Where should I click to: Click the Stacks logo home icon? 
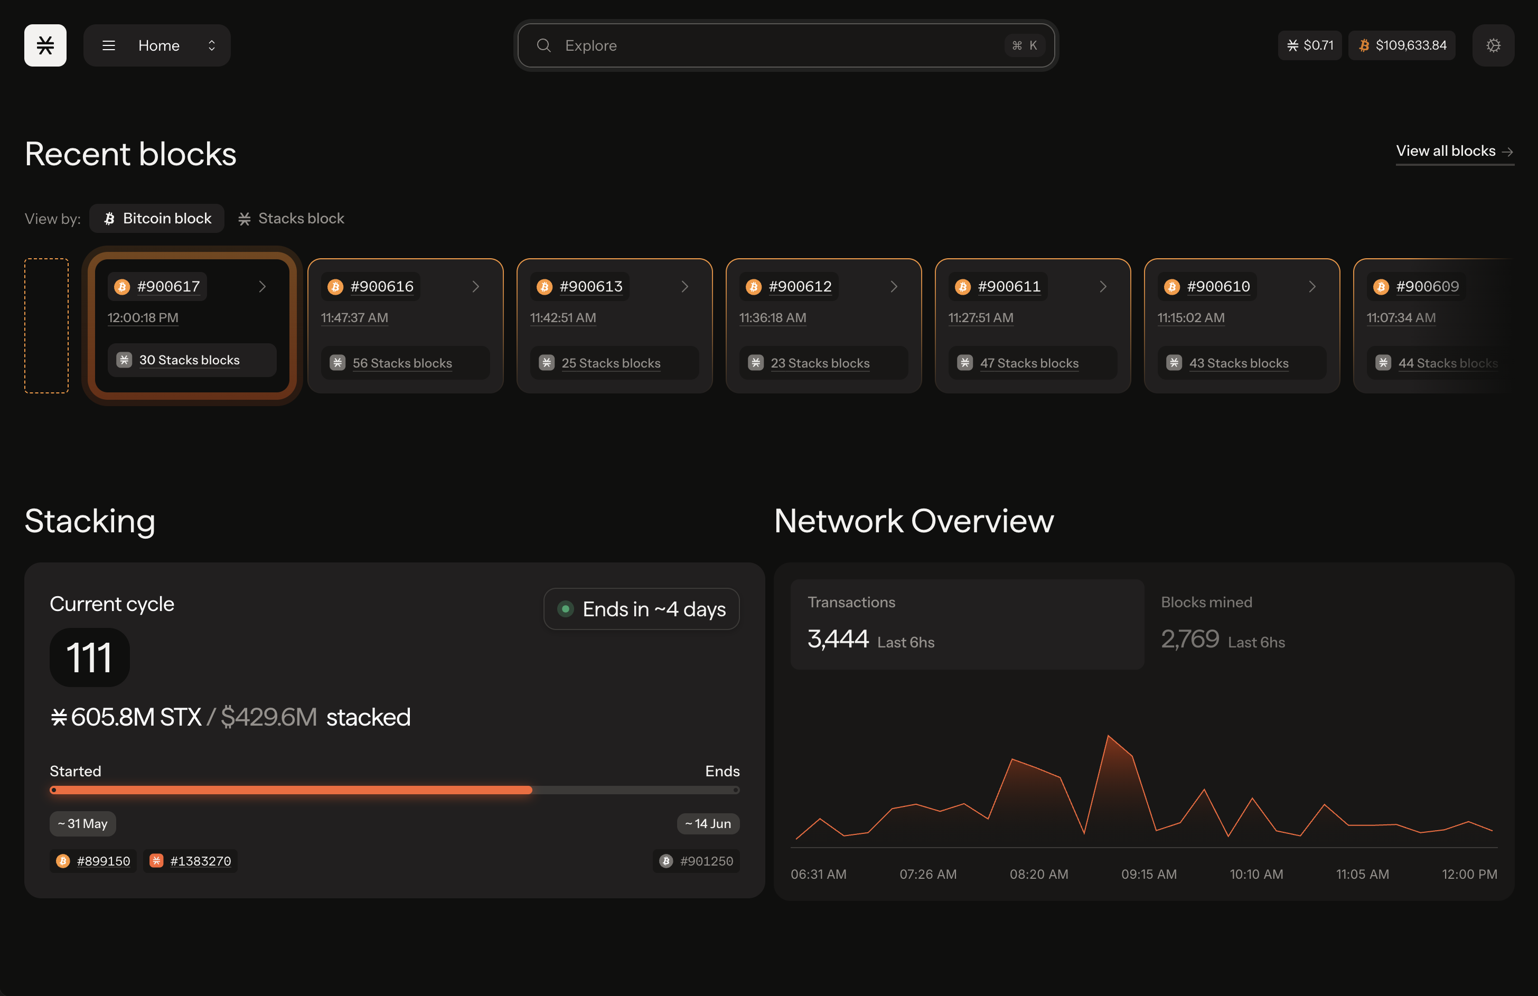(45, 45)
